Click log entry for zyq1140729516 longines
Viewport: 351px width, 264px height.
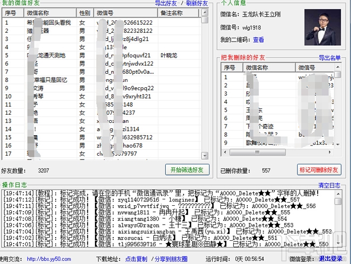pos(152,200)
